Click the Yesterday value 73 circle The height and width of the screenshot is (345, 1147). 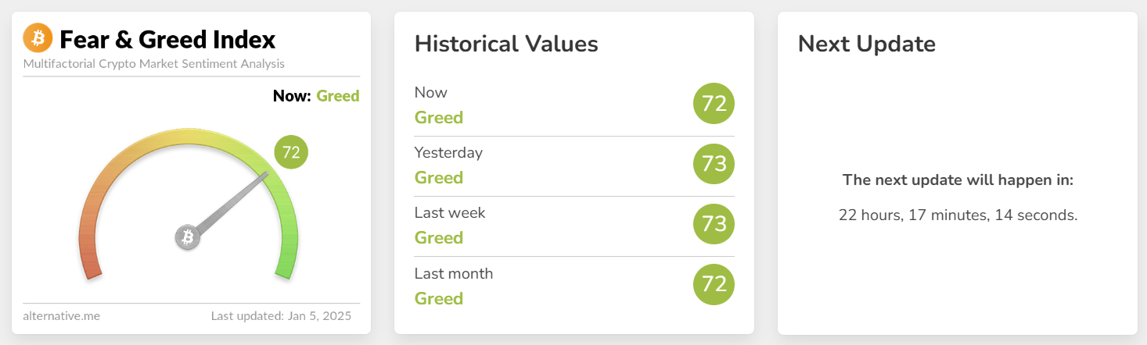tap(714, 164)
